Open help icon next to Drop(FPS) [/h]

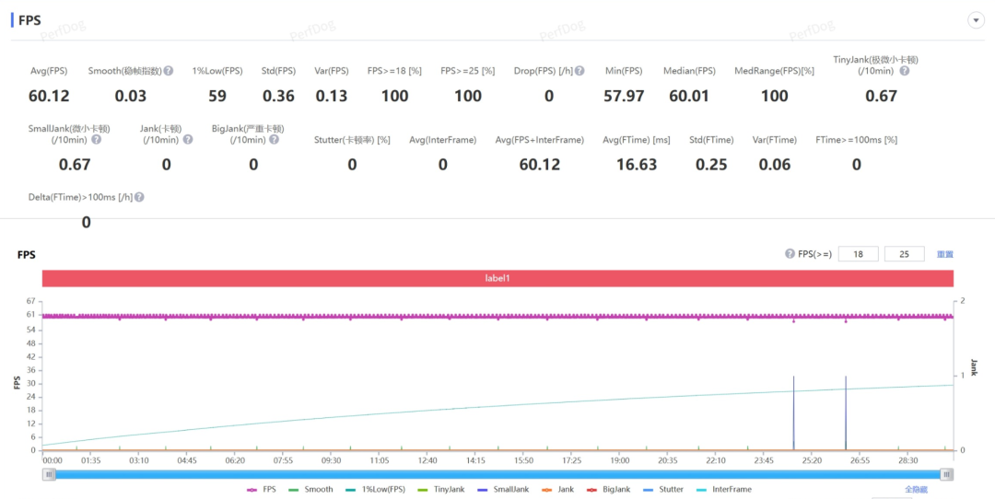(579, 70)
